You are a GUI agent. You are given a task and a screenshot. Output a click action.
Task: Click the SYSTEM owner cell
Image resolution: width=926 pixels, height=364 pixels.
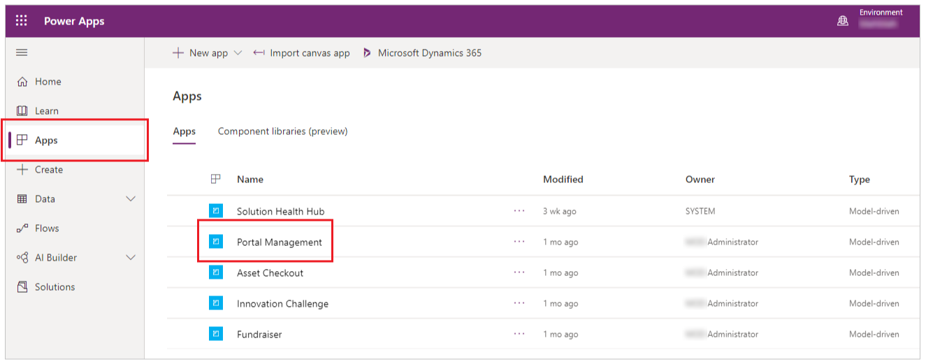point(700,212)
